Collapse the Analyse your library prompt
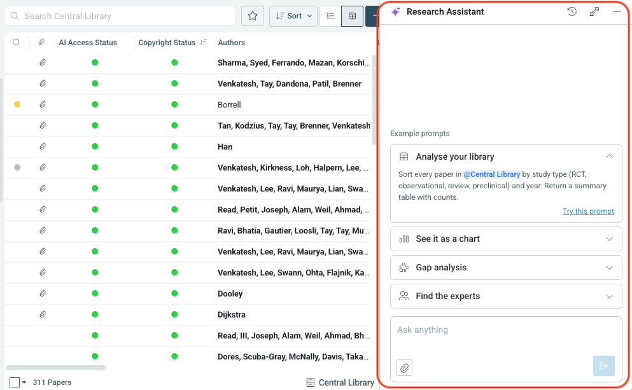 pyautogui.click(x=609, y=157)
